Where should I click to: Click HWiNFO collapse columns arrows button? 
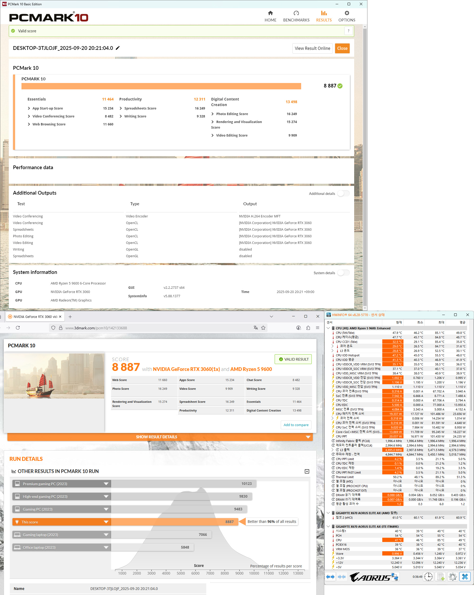tap(341, 576)
